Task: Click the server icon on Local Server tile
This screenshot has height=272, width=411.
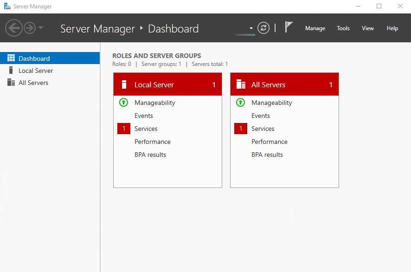Action: pos(124,84)
